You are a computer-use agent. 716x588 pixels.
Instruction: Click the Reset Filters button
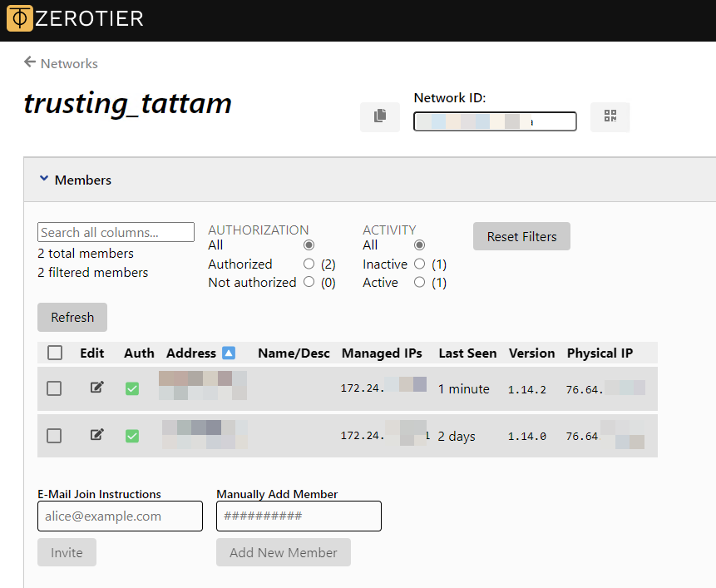coord(521,236)
